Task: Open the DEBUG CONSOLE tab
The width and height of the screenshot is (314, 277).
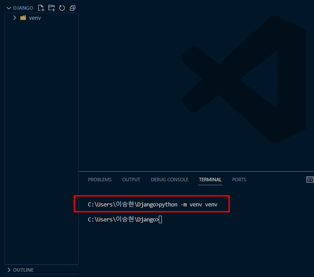Action: pos(169,180)
